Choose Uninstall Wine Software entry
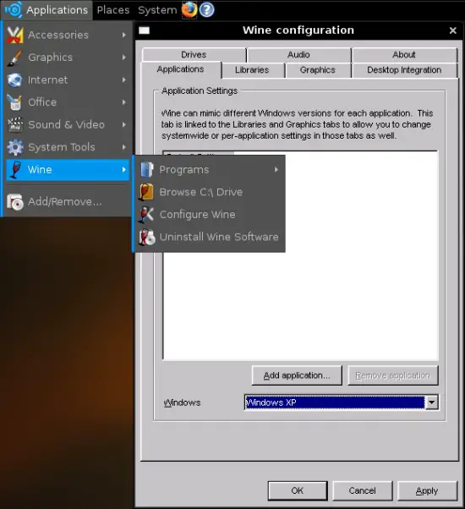Image resolution: width=465 pixels, height=509 pixels. (210, 237)
